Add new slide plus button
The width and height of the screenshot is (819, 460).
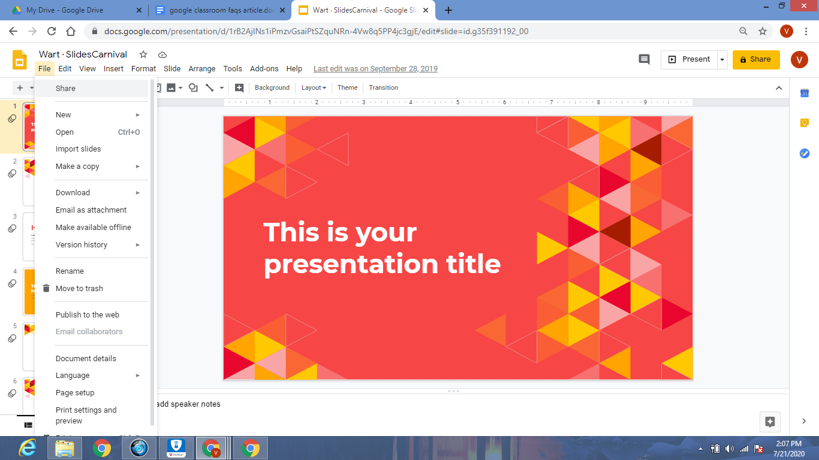point(20,87)
